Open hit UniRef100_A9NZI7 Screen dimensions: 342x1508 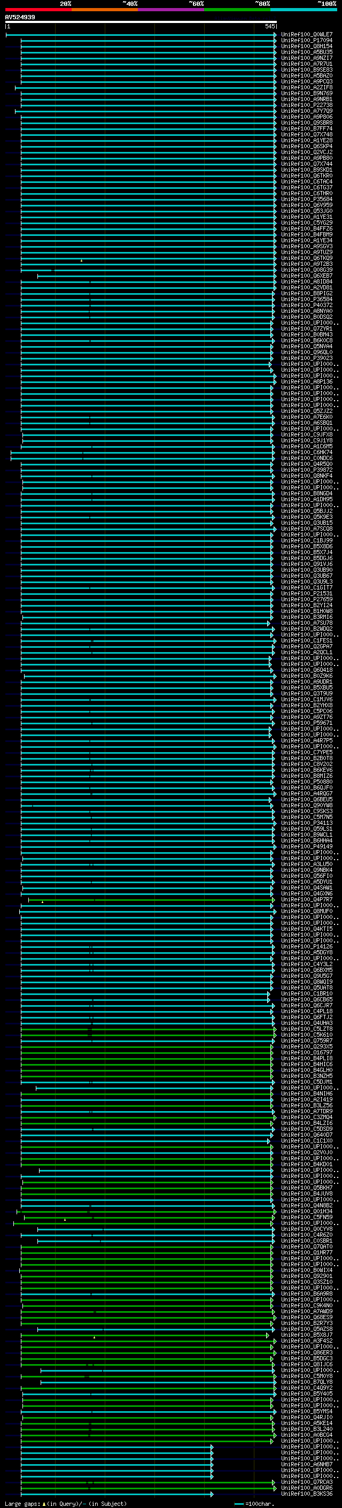(306, 58)
